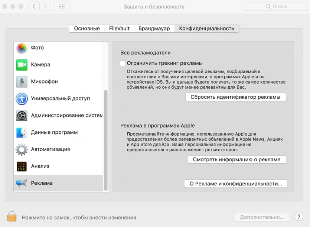
Task: Show all preferences with grid button
Action: tap(62, 7)
